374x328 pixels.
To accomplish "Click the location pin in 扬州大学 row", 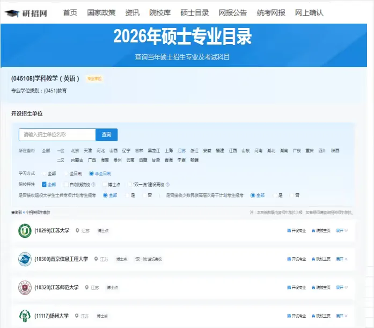I will click(77, 316).
